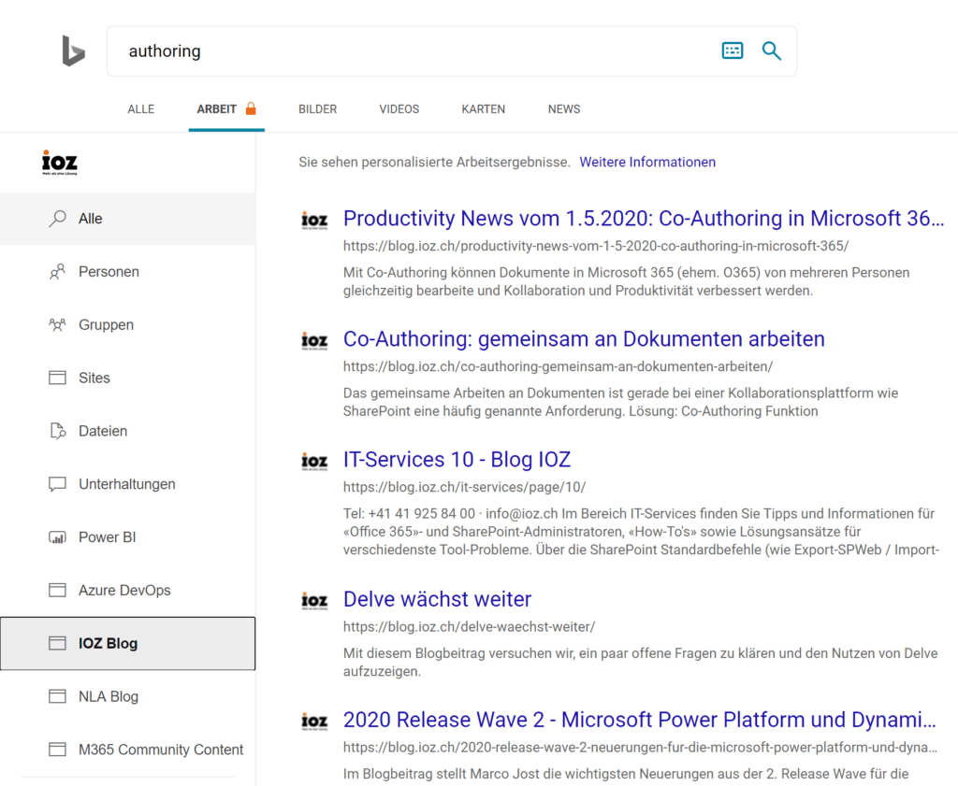958x786 pixels.
Task: Open the Delve wächst weiter result
Action: [x=438, y=599]
